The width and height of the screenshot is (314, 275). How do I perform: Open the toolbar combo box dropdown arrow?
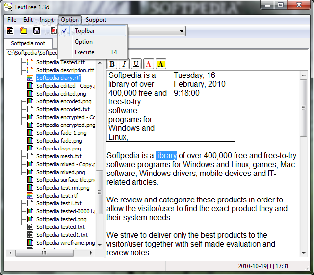click(182, 31)
